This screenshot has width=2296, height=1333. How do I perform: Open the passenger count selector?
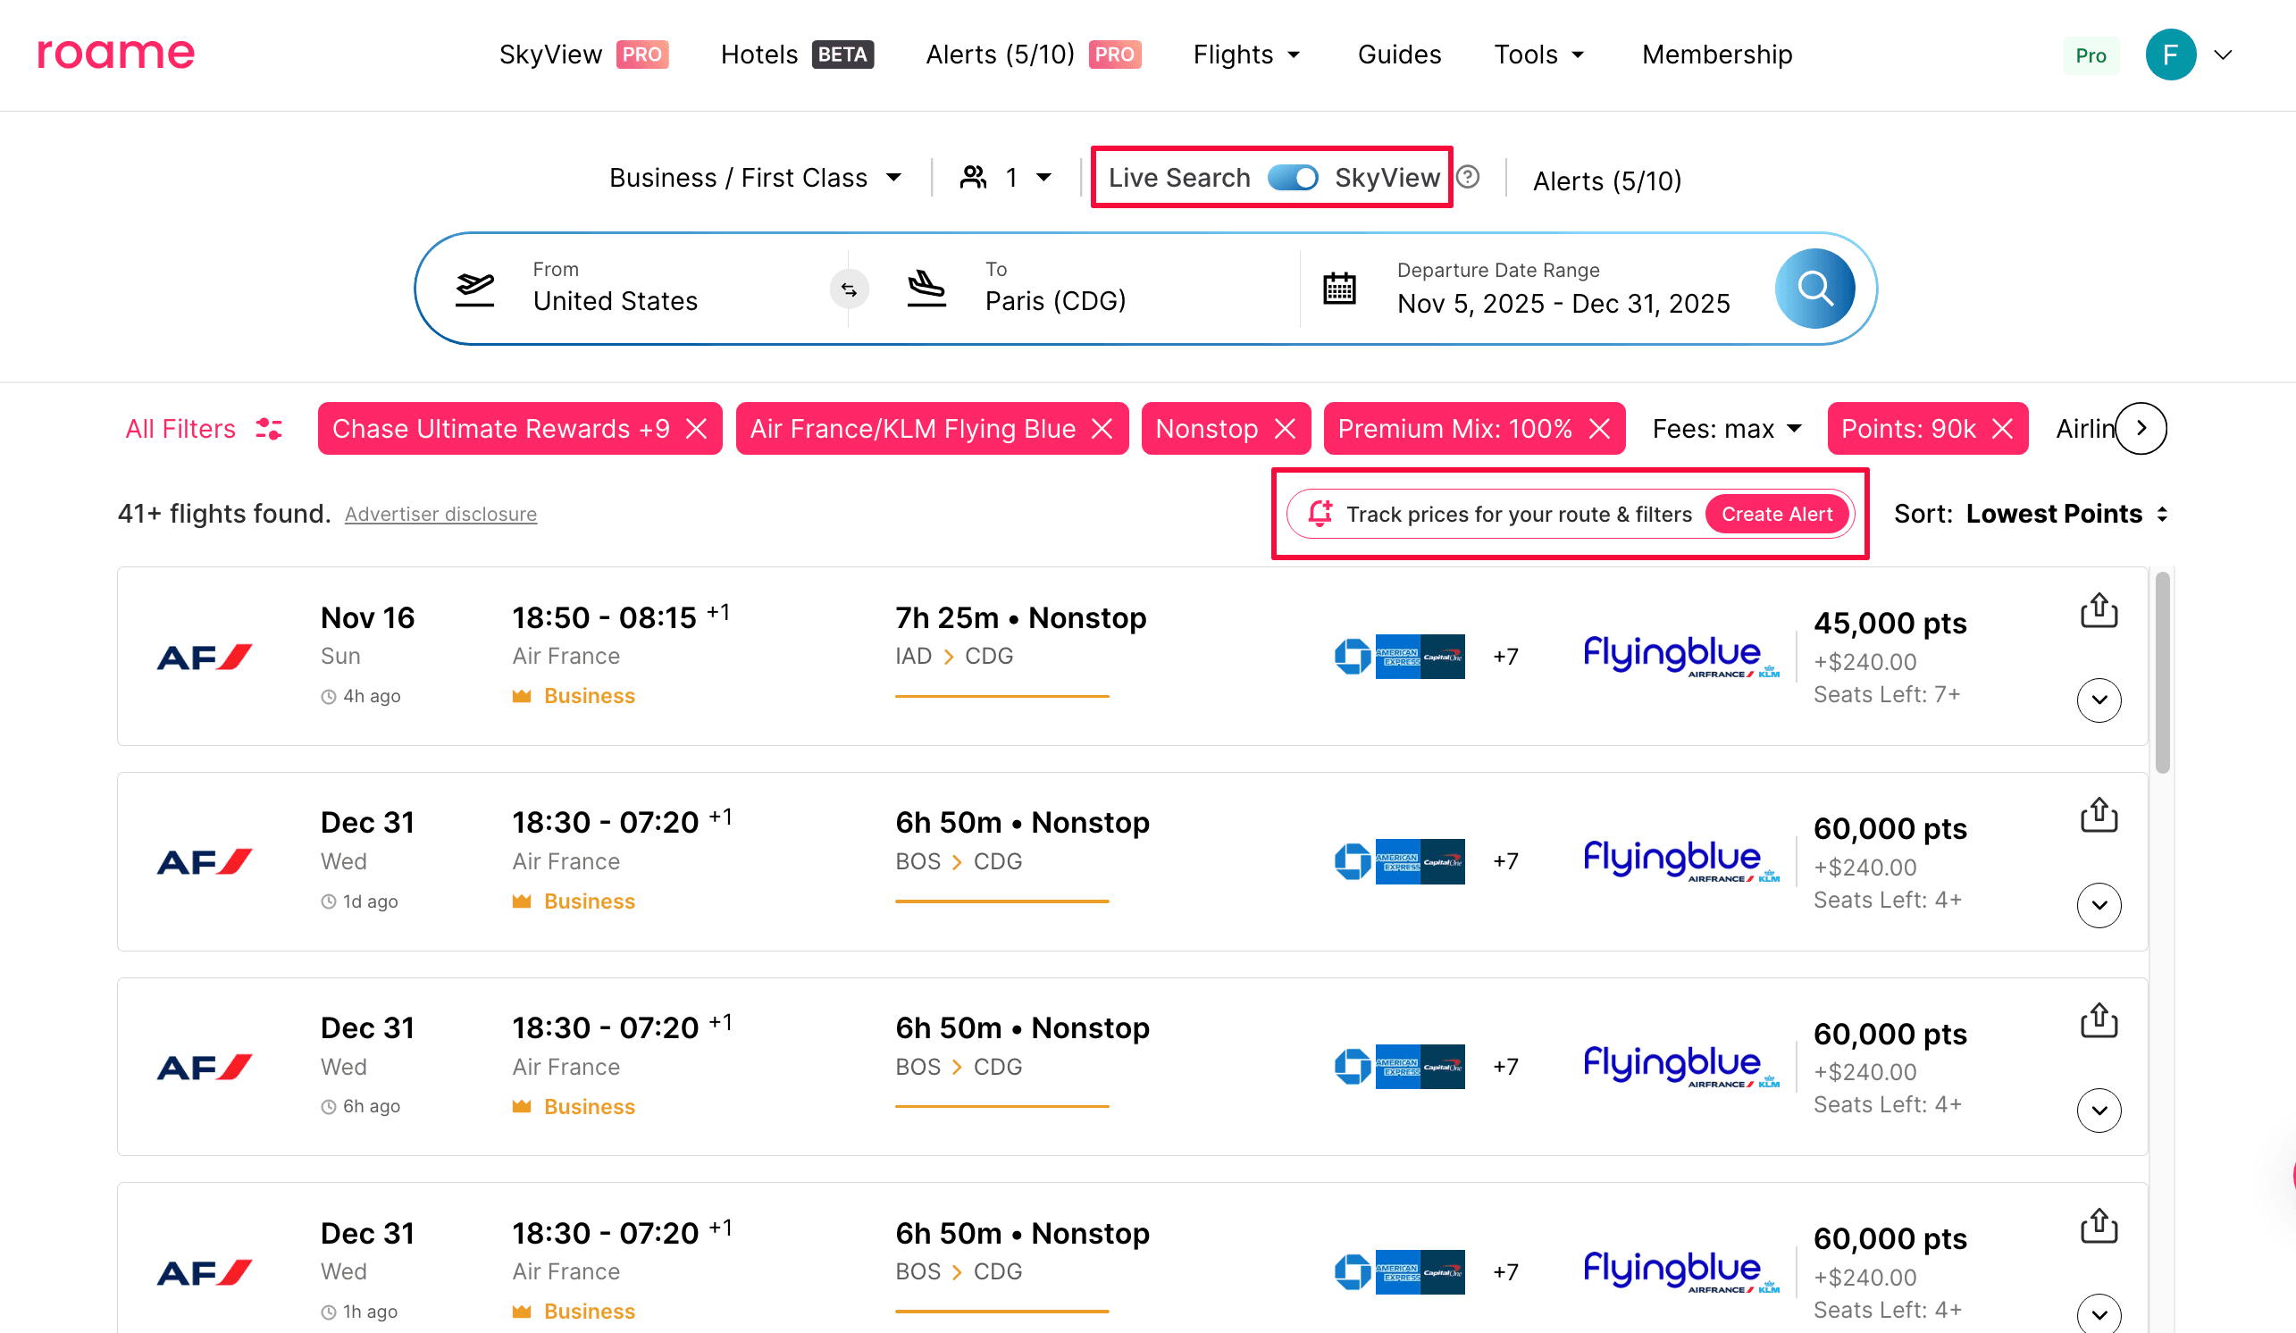pos(1005,177)
